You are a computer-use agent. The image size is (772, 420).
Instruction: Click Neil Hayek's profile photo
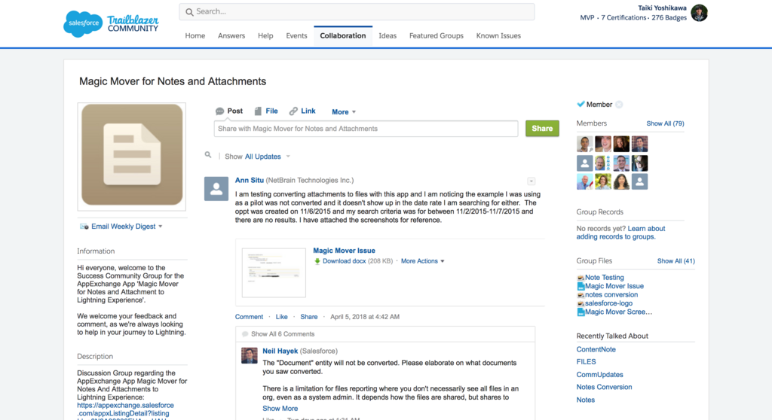pyautogui.click(x=249, y=355)
